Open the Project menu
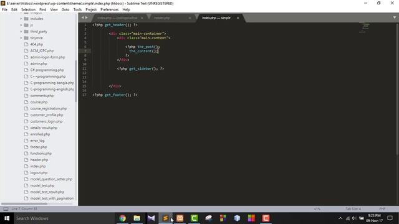The height and width of the screenshot is (224, 399). click(91, 9)
